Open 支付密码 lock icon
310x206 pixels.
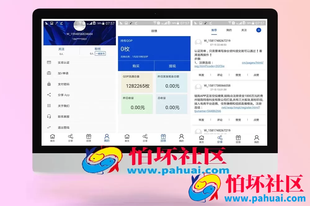[49, 84]
